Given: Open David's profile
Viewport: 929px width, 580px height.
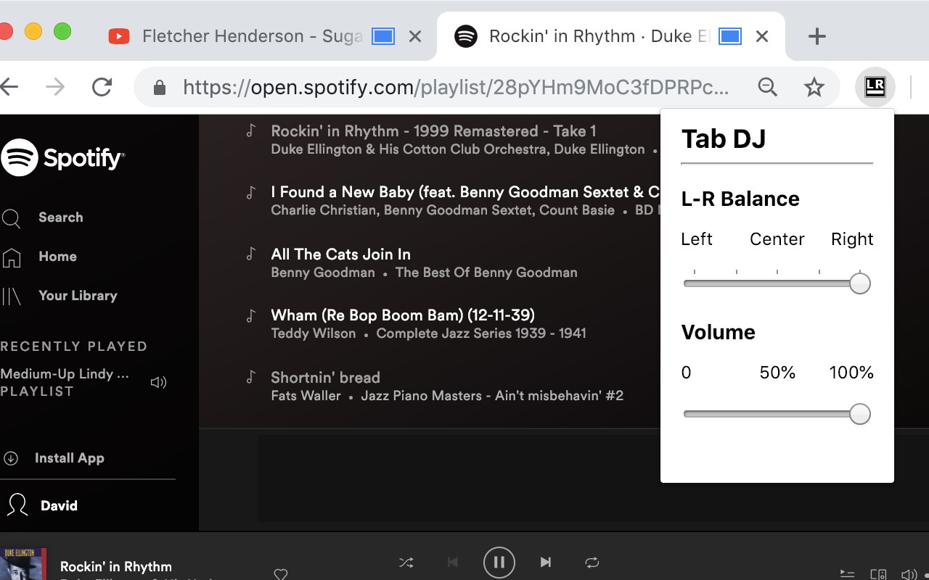Looking at the screenshot, I should click(x=59, y=506).
